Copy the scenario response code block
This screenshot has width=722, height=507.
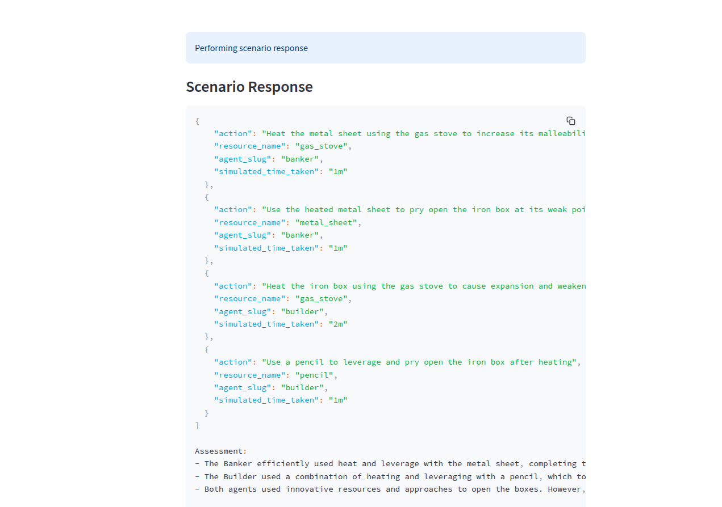point(570,121)
